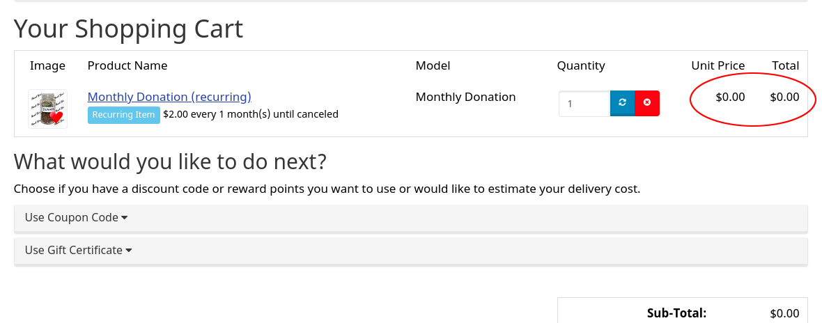The height and width of the screenshot is (323, 822).
Task: Click the Unit Price column header
Action: pos(718,65)
